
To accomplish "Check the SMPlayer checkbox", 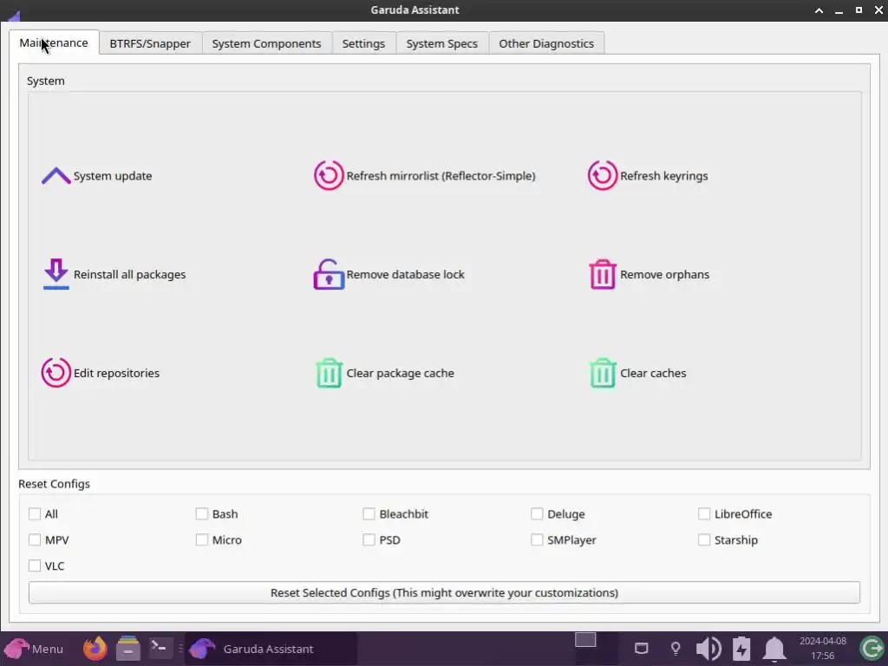I will (x=537, y=539).
